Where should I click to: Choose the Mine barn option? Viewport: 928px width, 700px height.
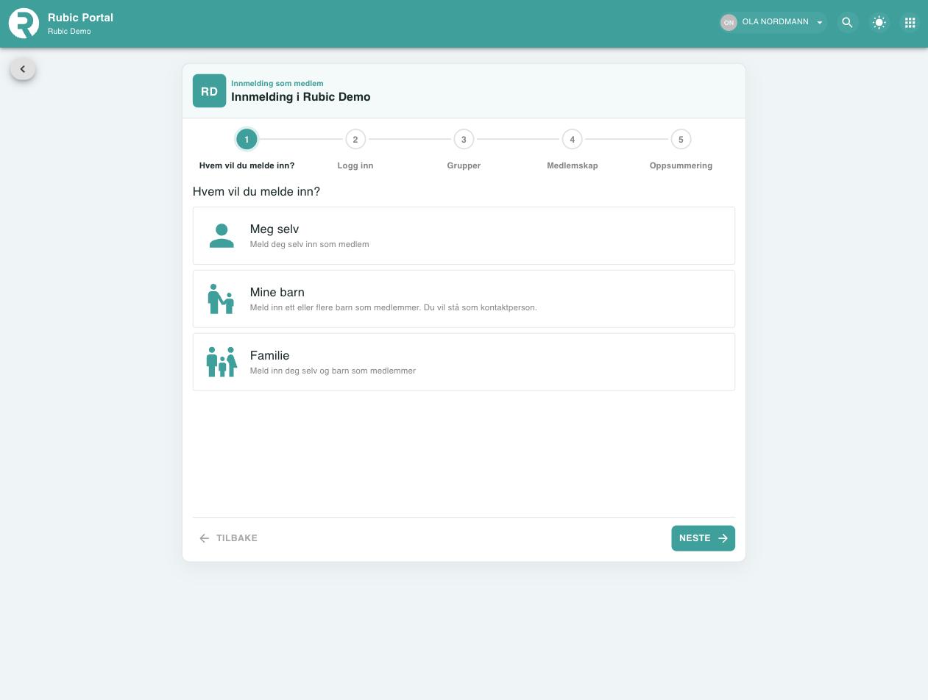coord(464,299)
